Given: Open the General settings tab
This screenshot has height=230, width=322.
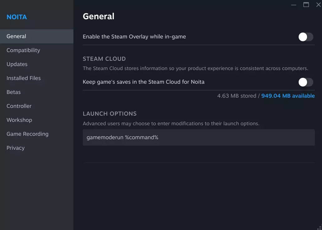Looking at the screenshot, I should point(16,36).
